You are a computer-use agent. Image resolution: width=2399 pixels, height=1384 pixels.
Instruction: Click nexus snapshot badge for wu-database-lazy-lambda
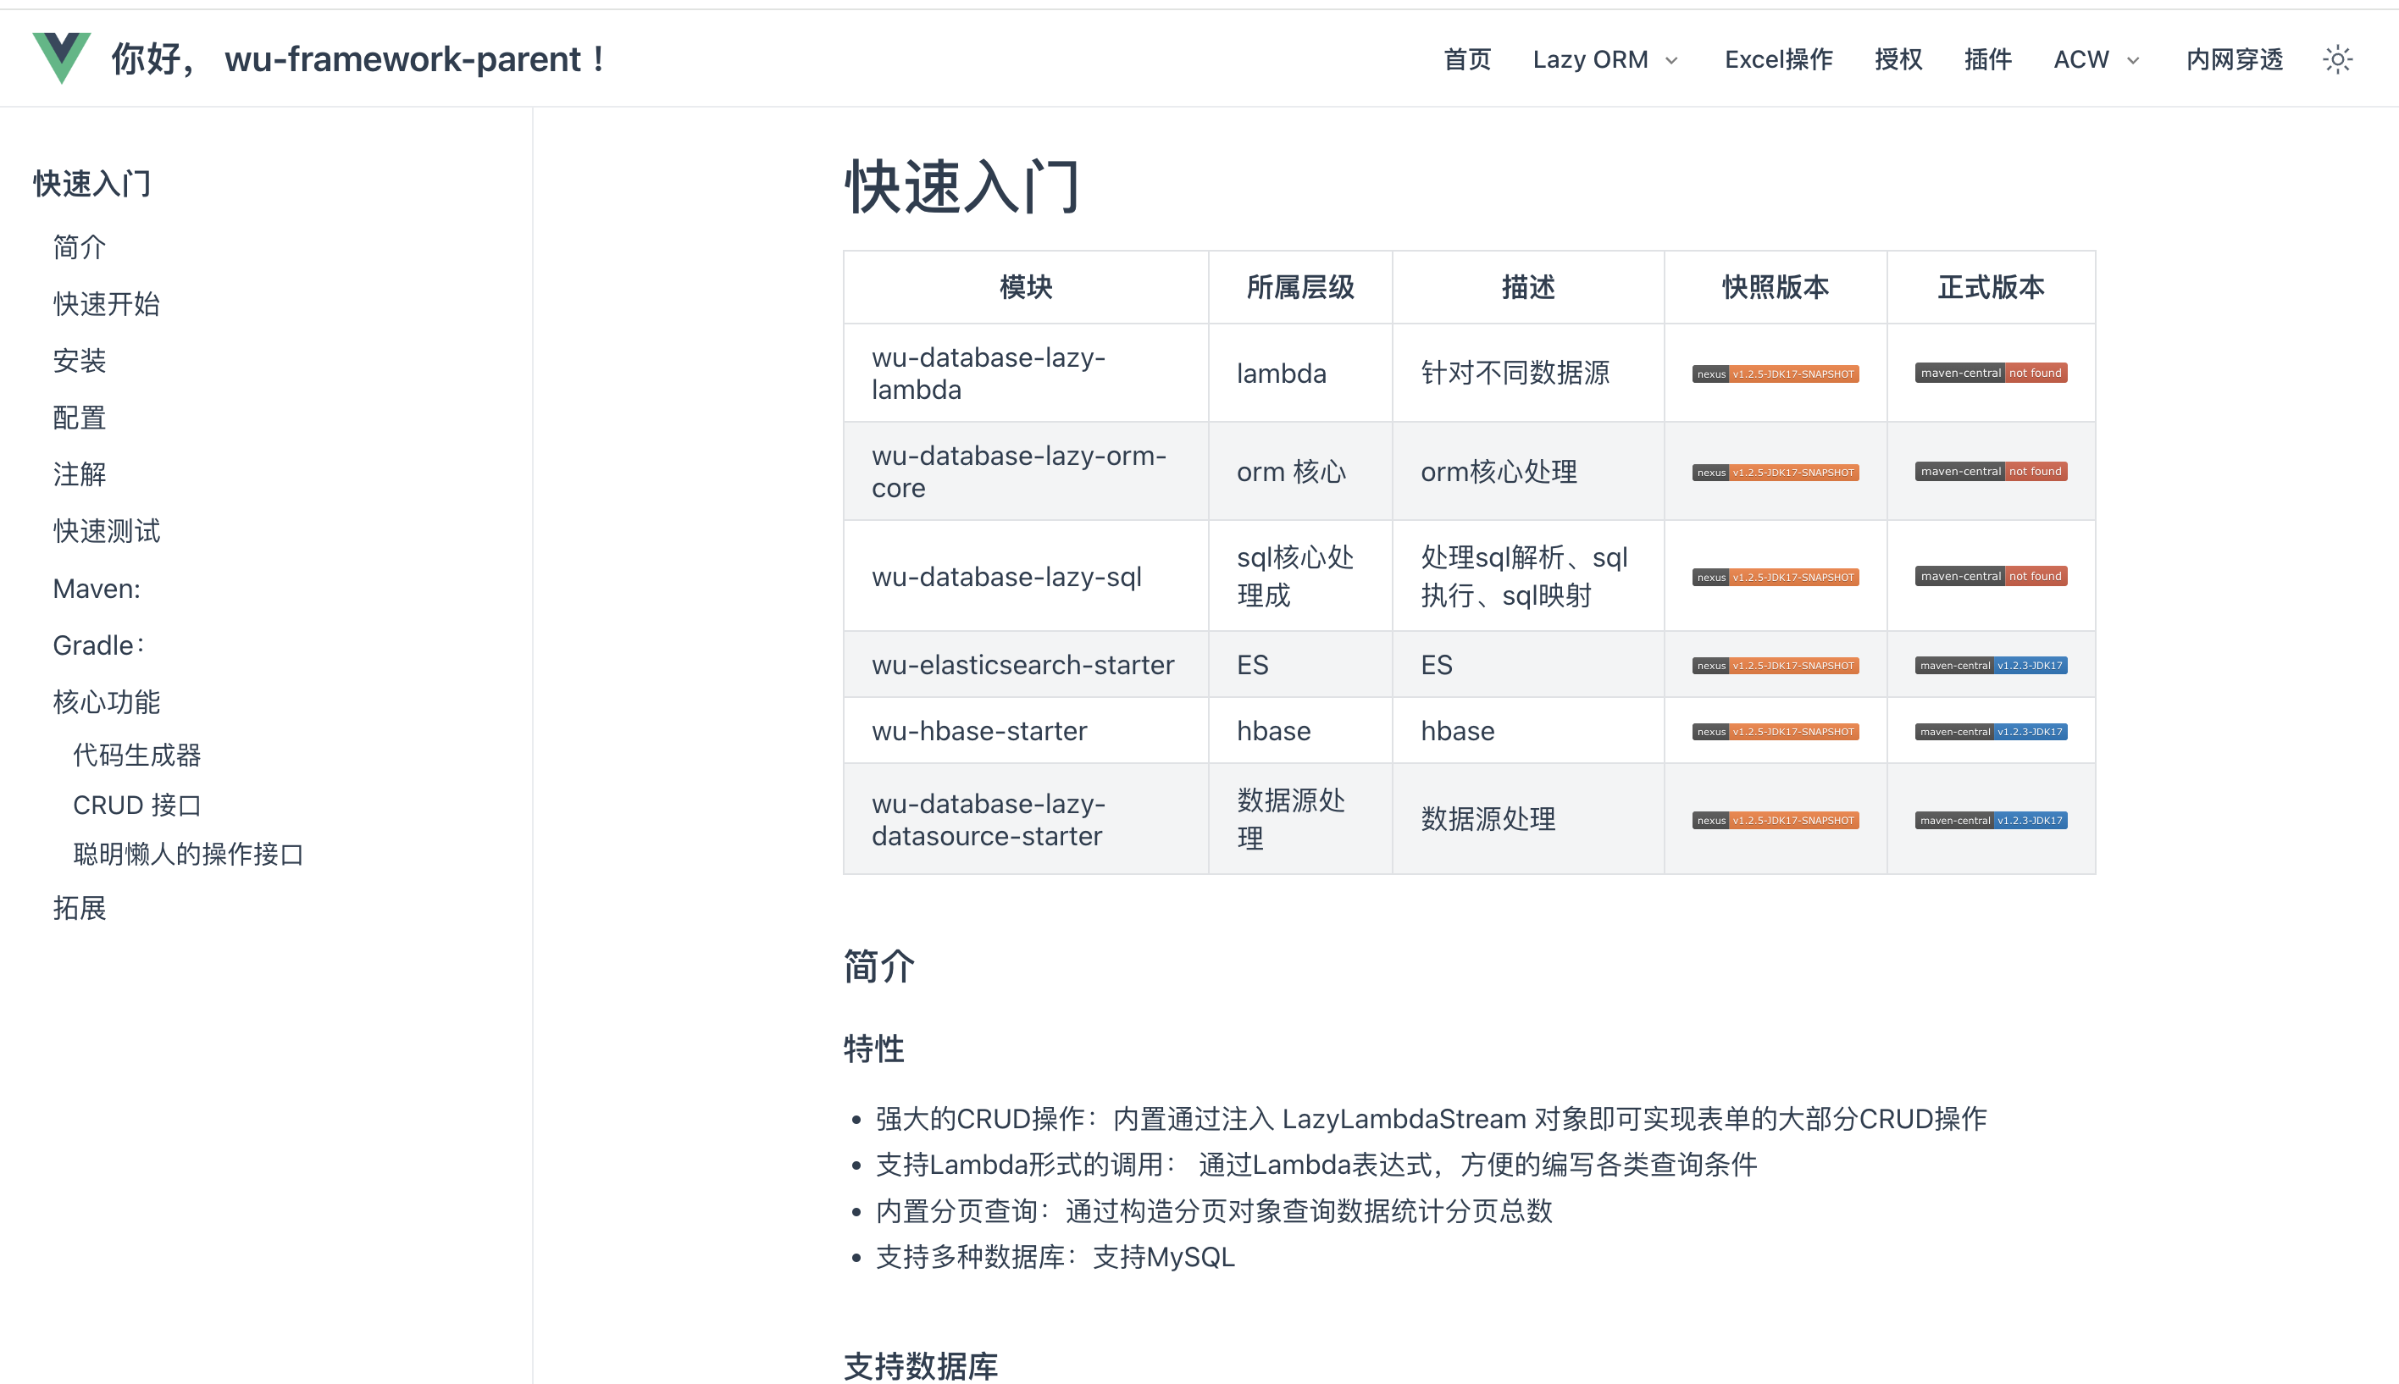point(1775,374)
